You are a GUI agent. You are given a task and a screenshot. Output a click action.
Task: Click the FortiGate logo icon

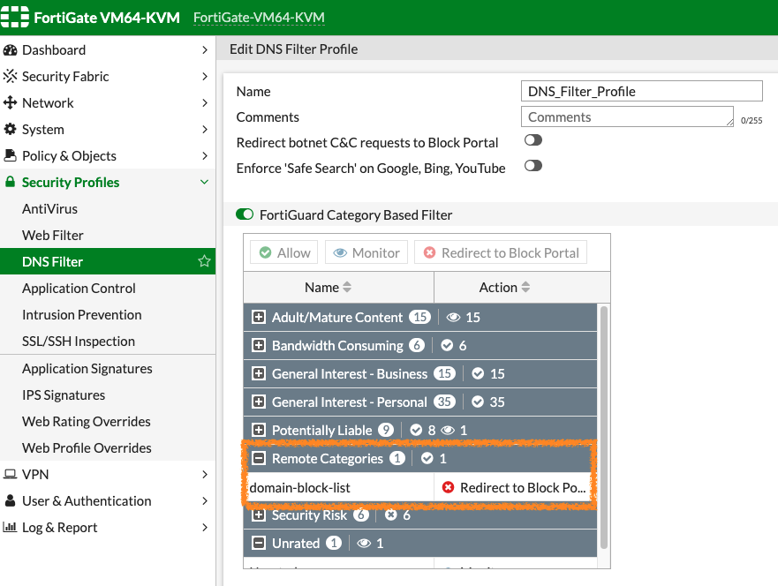14,18
